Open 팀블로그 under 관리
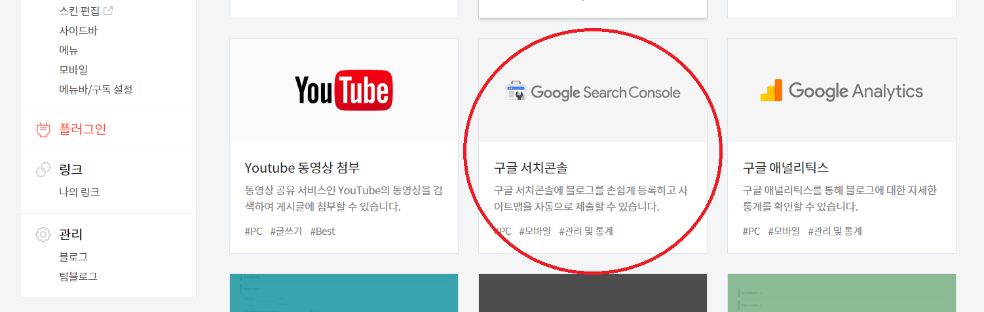Image resolution: width=984 pixels, height=312 pixels. click(x=78, y=276)
